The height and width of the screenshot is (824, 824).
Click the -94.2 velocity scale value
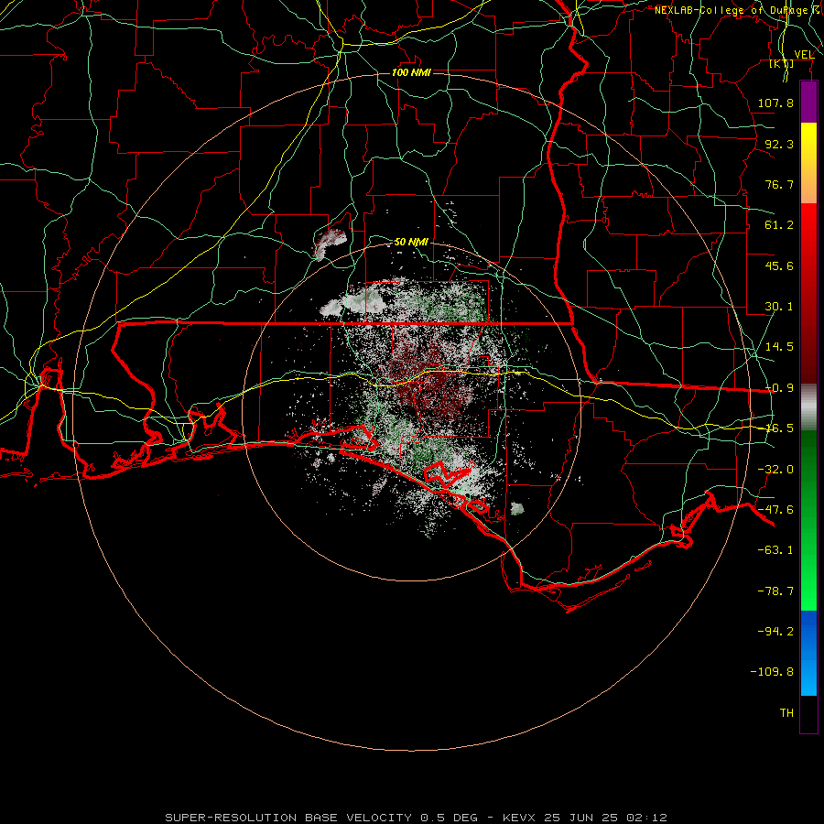pos(775,632)
